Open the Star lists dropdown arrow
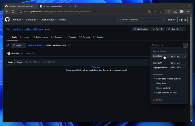Viewport: 195px width, 126px height. (x=183, y=29)
